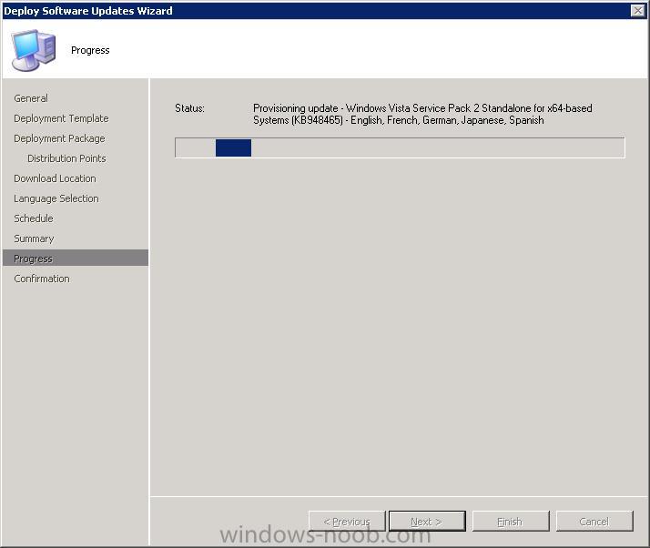
Task: Go to the Deployment Package step
Action: click(x=59, y=138)
